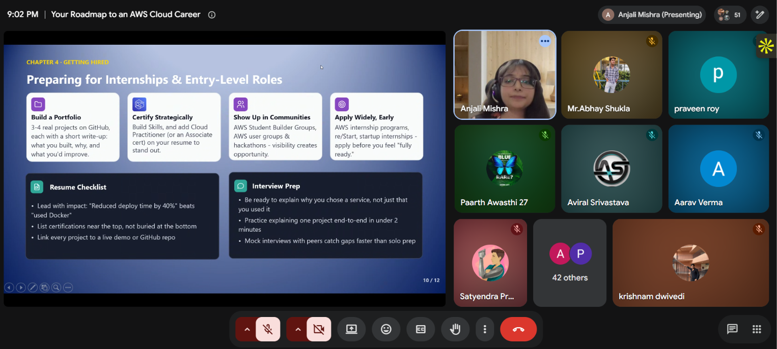Expand audio settings arrow next to microphone
Image resolution: width=777 pixels, height=349 pixels.
click(x=247, y=329)
